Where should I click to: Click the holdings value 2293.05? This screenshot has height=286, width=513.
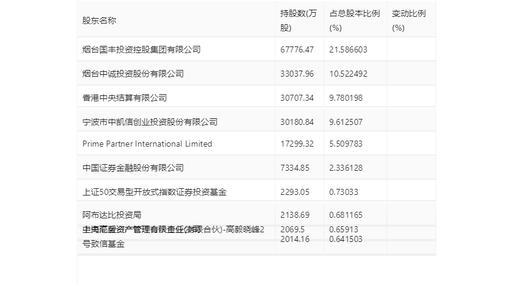point(295,192)
